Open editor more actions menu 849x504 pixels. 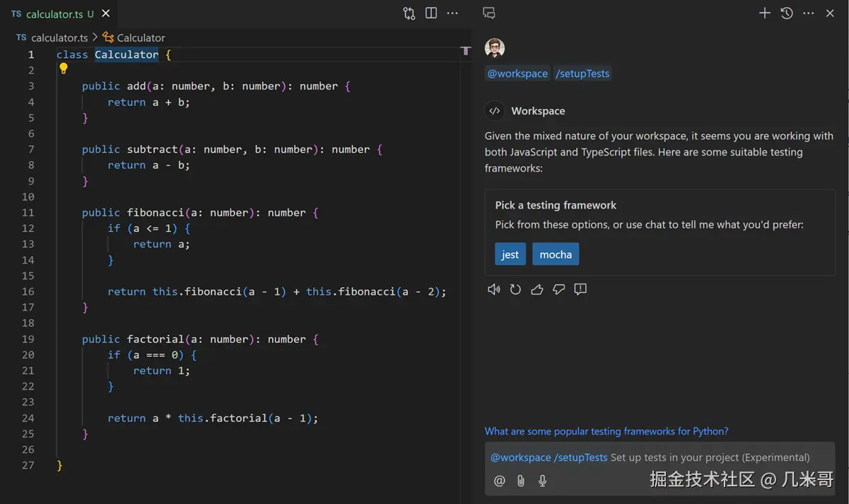452,13
